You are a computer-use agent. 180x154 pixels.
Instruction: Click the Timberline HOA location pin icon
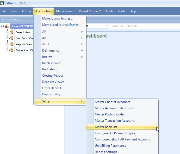pos(12,50)
